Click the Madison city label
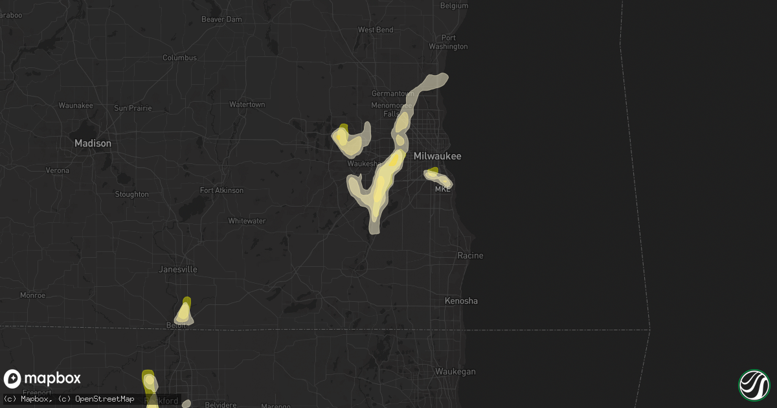The height and width of the screenshot is (408, 777). click(x=93, y=143)
